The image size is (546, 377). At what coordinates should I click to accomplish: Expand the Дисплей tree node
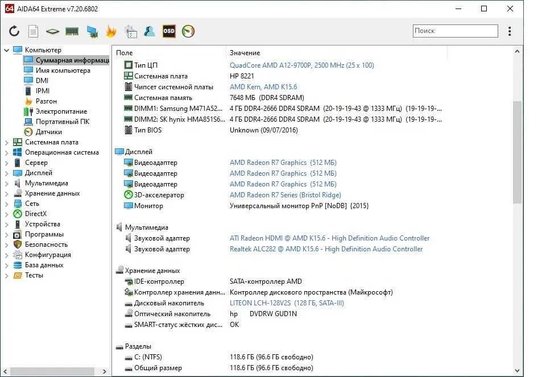(6, 173)
